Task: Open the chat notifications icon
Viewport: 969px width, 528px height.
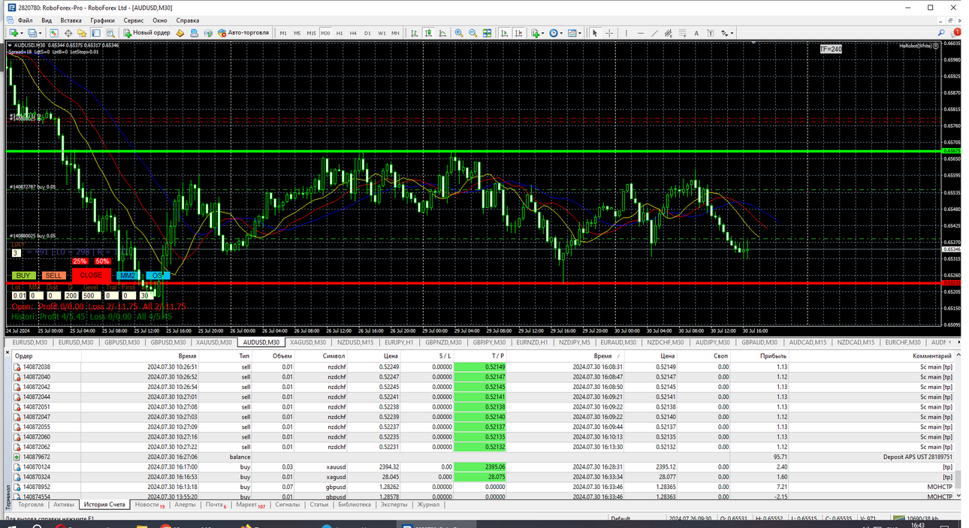Action: click(x=956, y=33)
